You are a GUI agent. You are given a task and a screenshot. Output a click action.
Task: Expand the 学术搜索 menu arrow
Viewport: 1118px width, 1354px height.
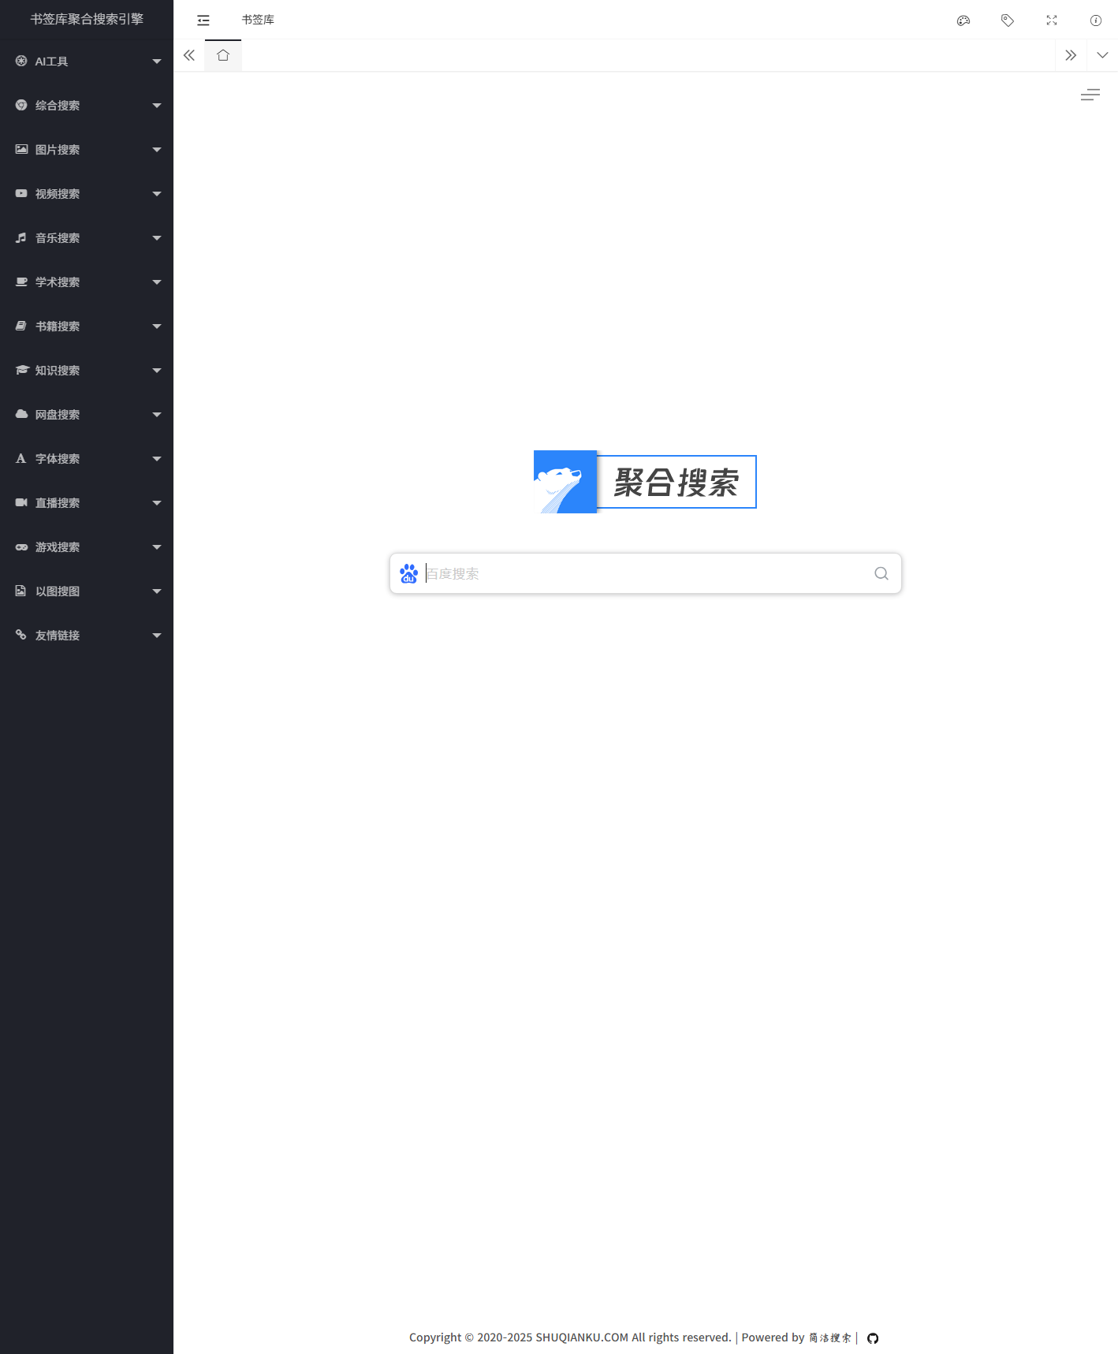tap(157, 282)
